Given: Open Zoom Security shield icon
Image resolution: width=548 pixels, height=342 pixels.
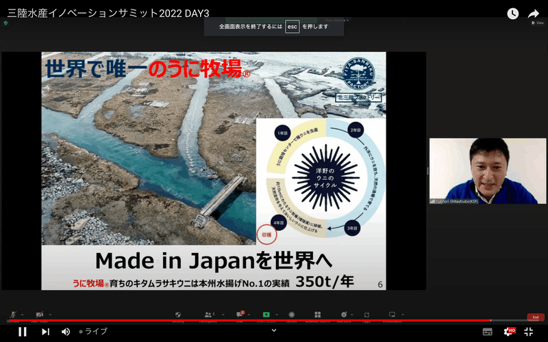Looking at the screenshot, I should [x=178, y=315].
